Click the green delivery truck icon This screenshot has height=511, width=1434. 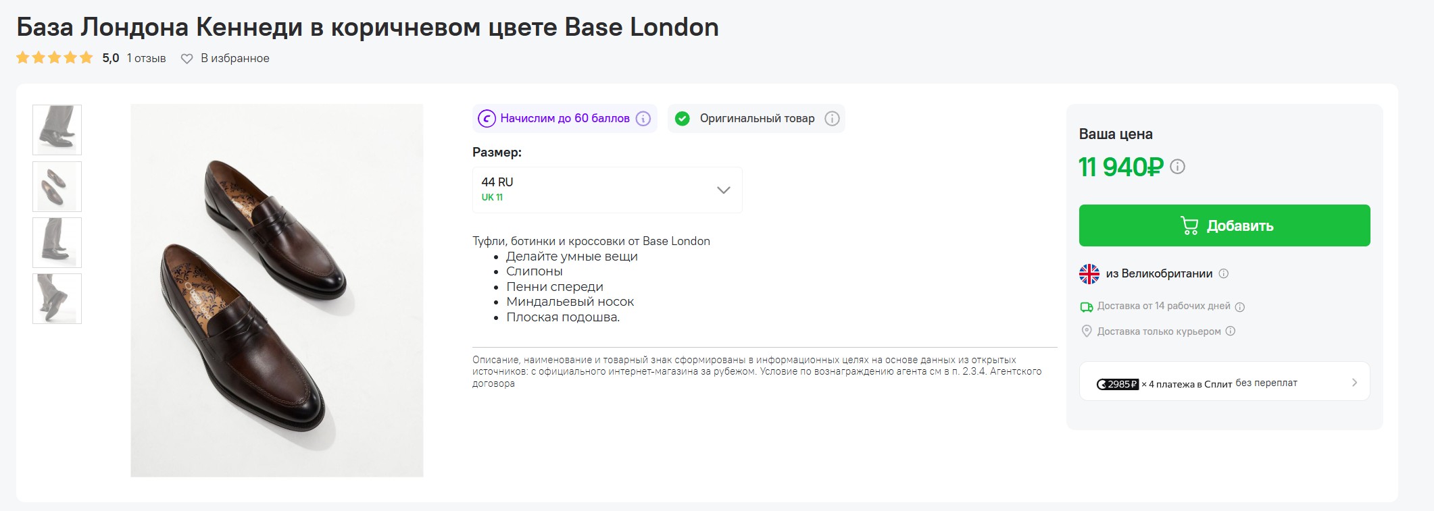click(x=1087, y=307)
